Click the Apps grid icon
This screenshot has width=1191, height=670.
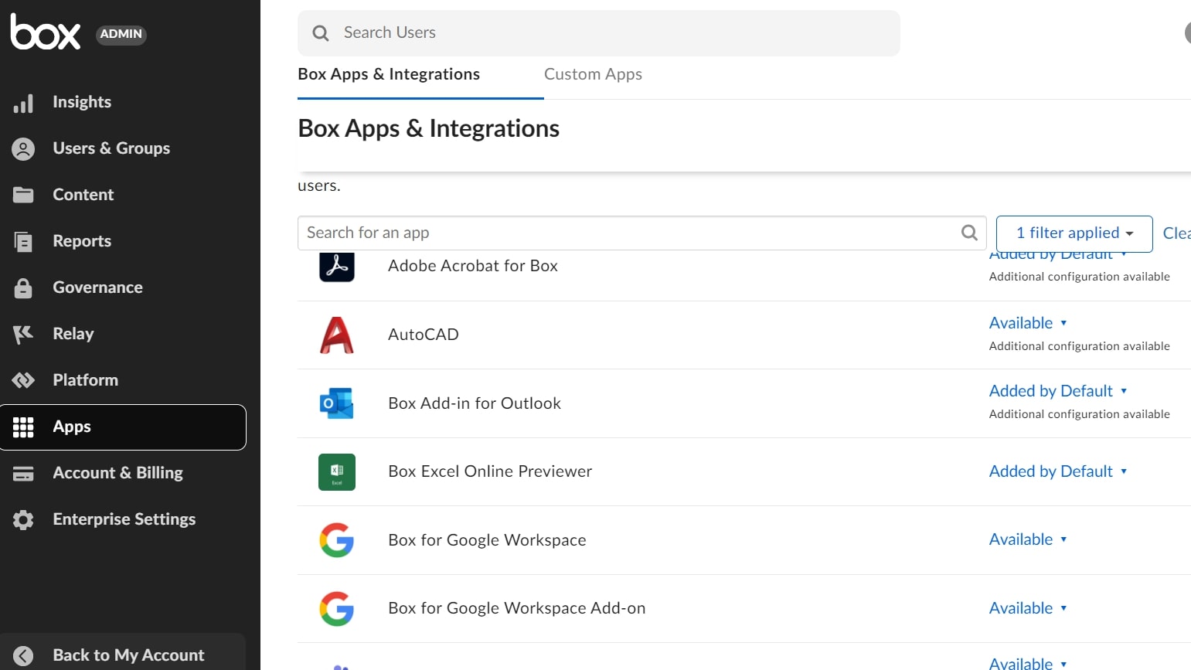click(x=23, y=427)
